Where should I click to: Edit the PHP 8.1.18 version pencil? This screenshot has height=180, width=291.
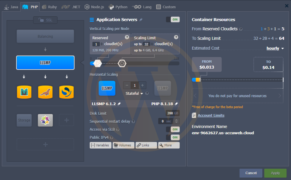tap(176, 104)
